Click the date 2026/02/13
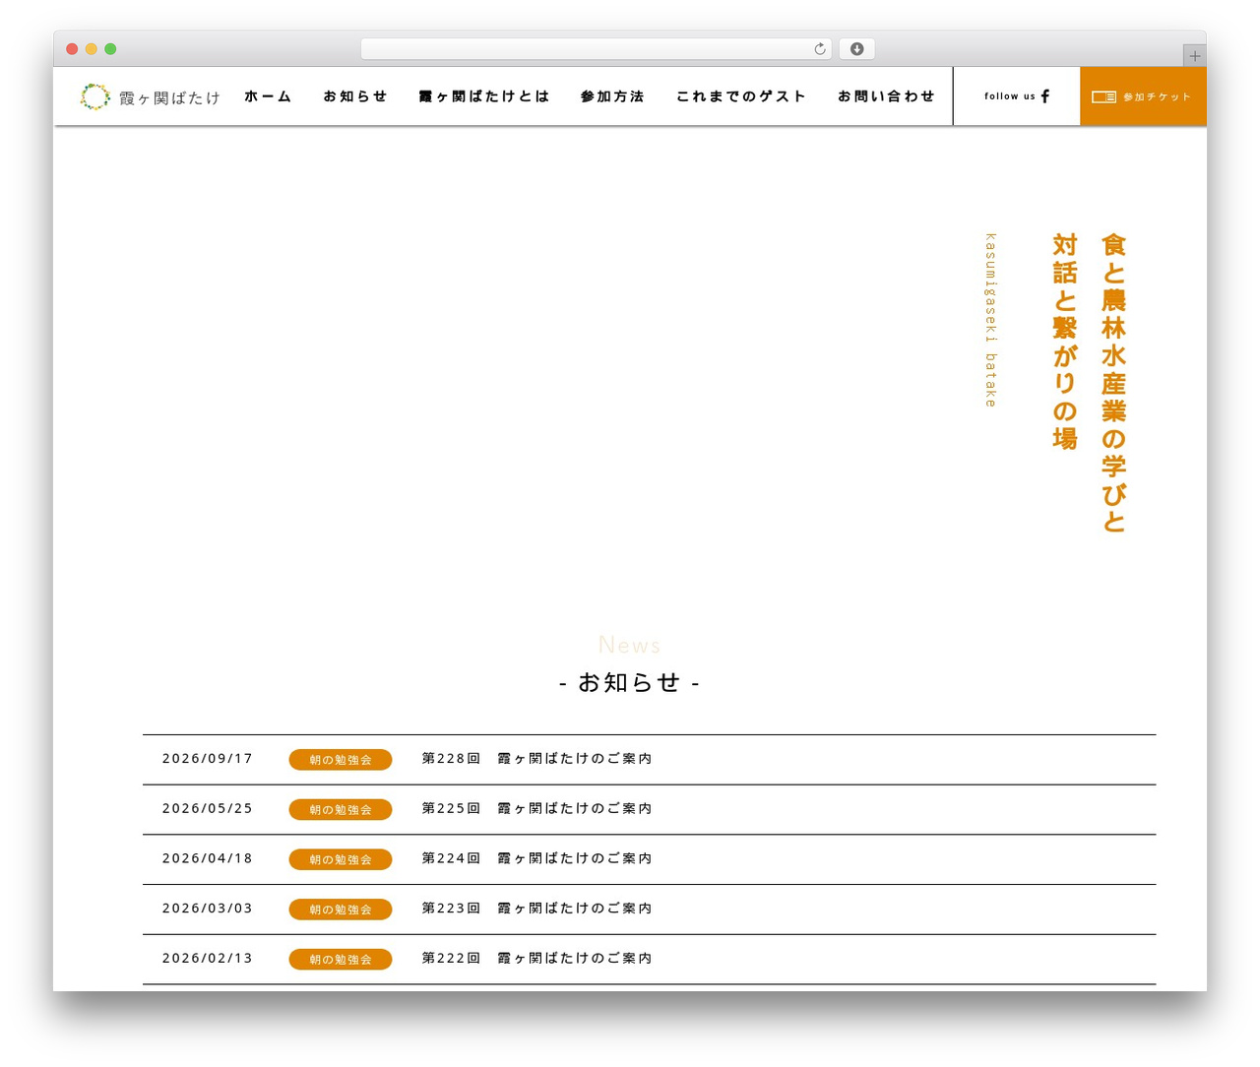 click(x=208, y=959)
